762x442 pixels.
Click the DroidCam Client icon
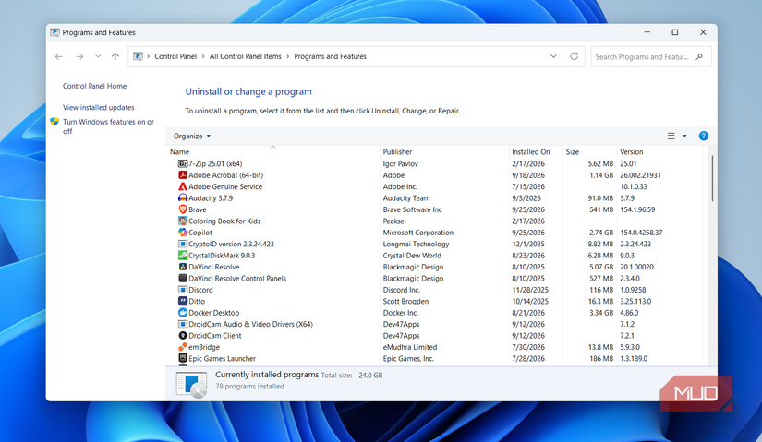(183, 336)
